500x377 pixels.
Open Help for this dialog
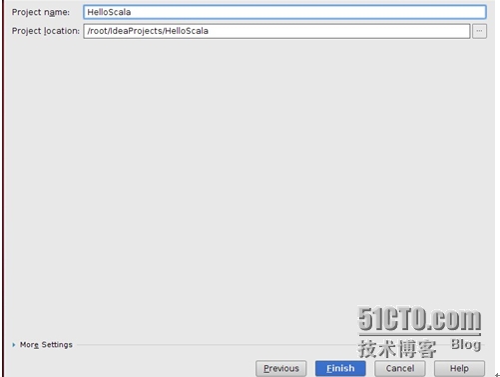pyautogui.click(x=459, y=368)
